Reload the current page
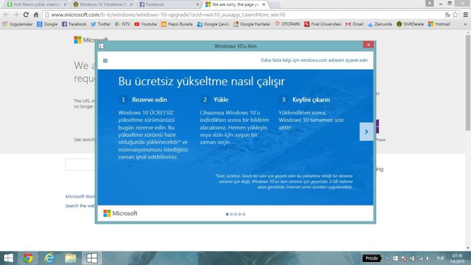This screenshot has height=265, width=471. [x=26, y=14]
